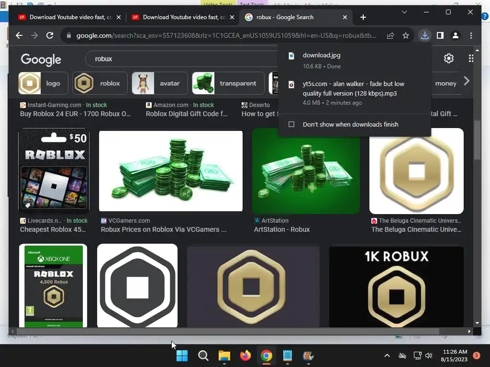This screenshot has width=490, height=367.
Task: Click the horizontal scrollbar at bottom
Action: pos(228,331)
